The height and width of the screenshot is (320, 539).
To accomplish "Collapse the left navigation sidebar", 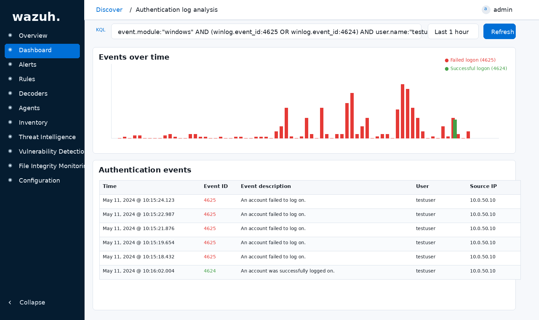I will coord(26,302).
